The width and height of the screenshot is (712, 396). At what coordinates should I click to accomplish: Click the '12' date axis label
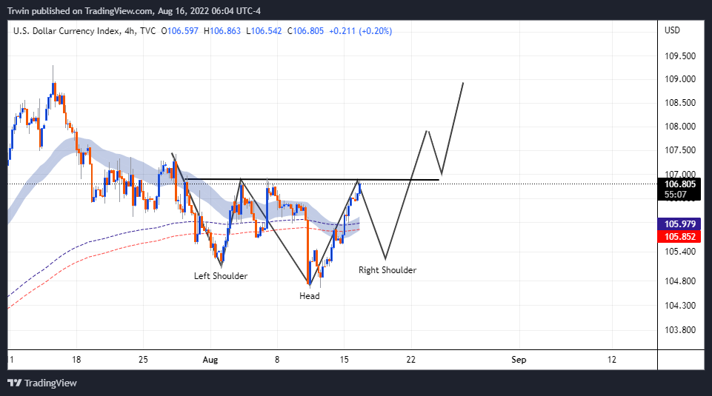[612, 359]
